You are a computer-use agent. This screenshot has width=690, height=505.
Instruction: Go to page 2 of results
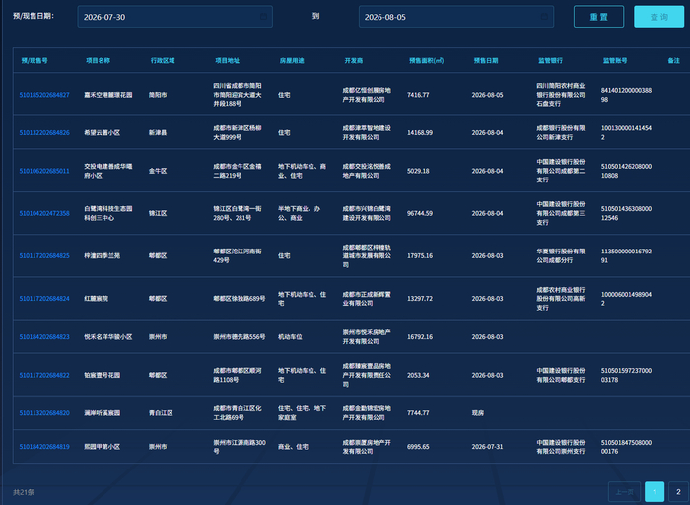pyautogui.click(x=678, y=492)
